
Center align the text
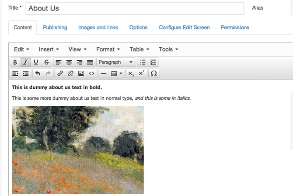click(x=69, y=62)
